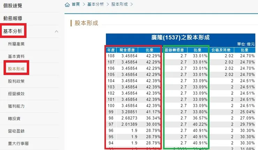Click value 2.68273 in year 98 row

pyautogui.click(x=129, y=118)
